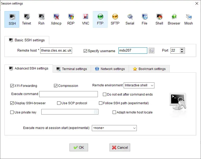Viewport: 201px width, 159px height.
Task: Click the SSH terminal keys illustration
Action: [178, 101]
